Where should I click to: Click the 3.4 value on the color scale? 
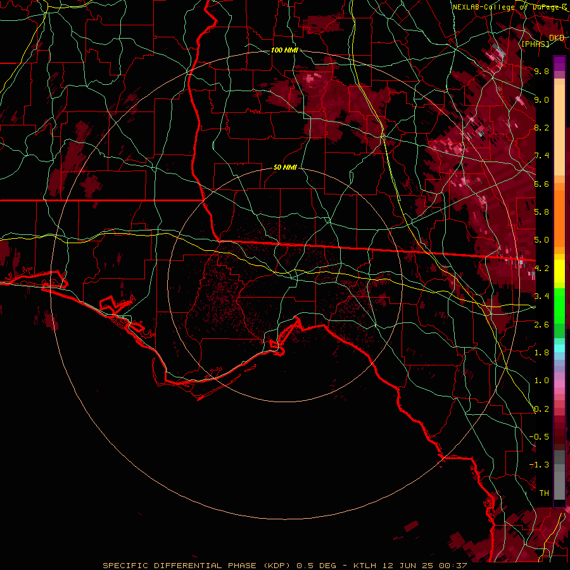pyautogui.click(x=541, y=296)
